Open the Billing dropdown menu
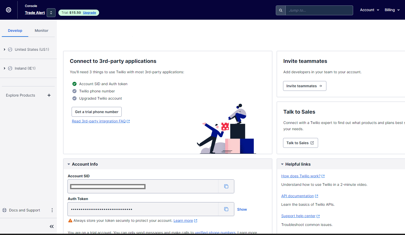The height and width of the screenshot is (235, 405). pos(392,10)
